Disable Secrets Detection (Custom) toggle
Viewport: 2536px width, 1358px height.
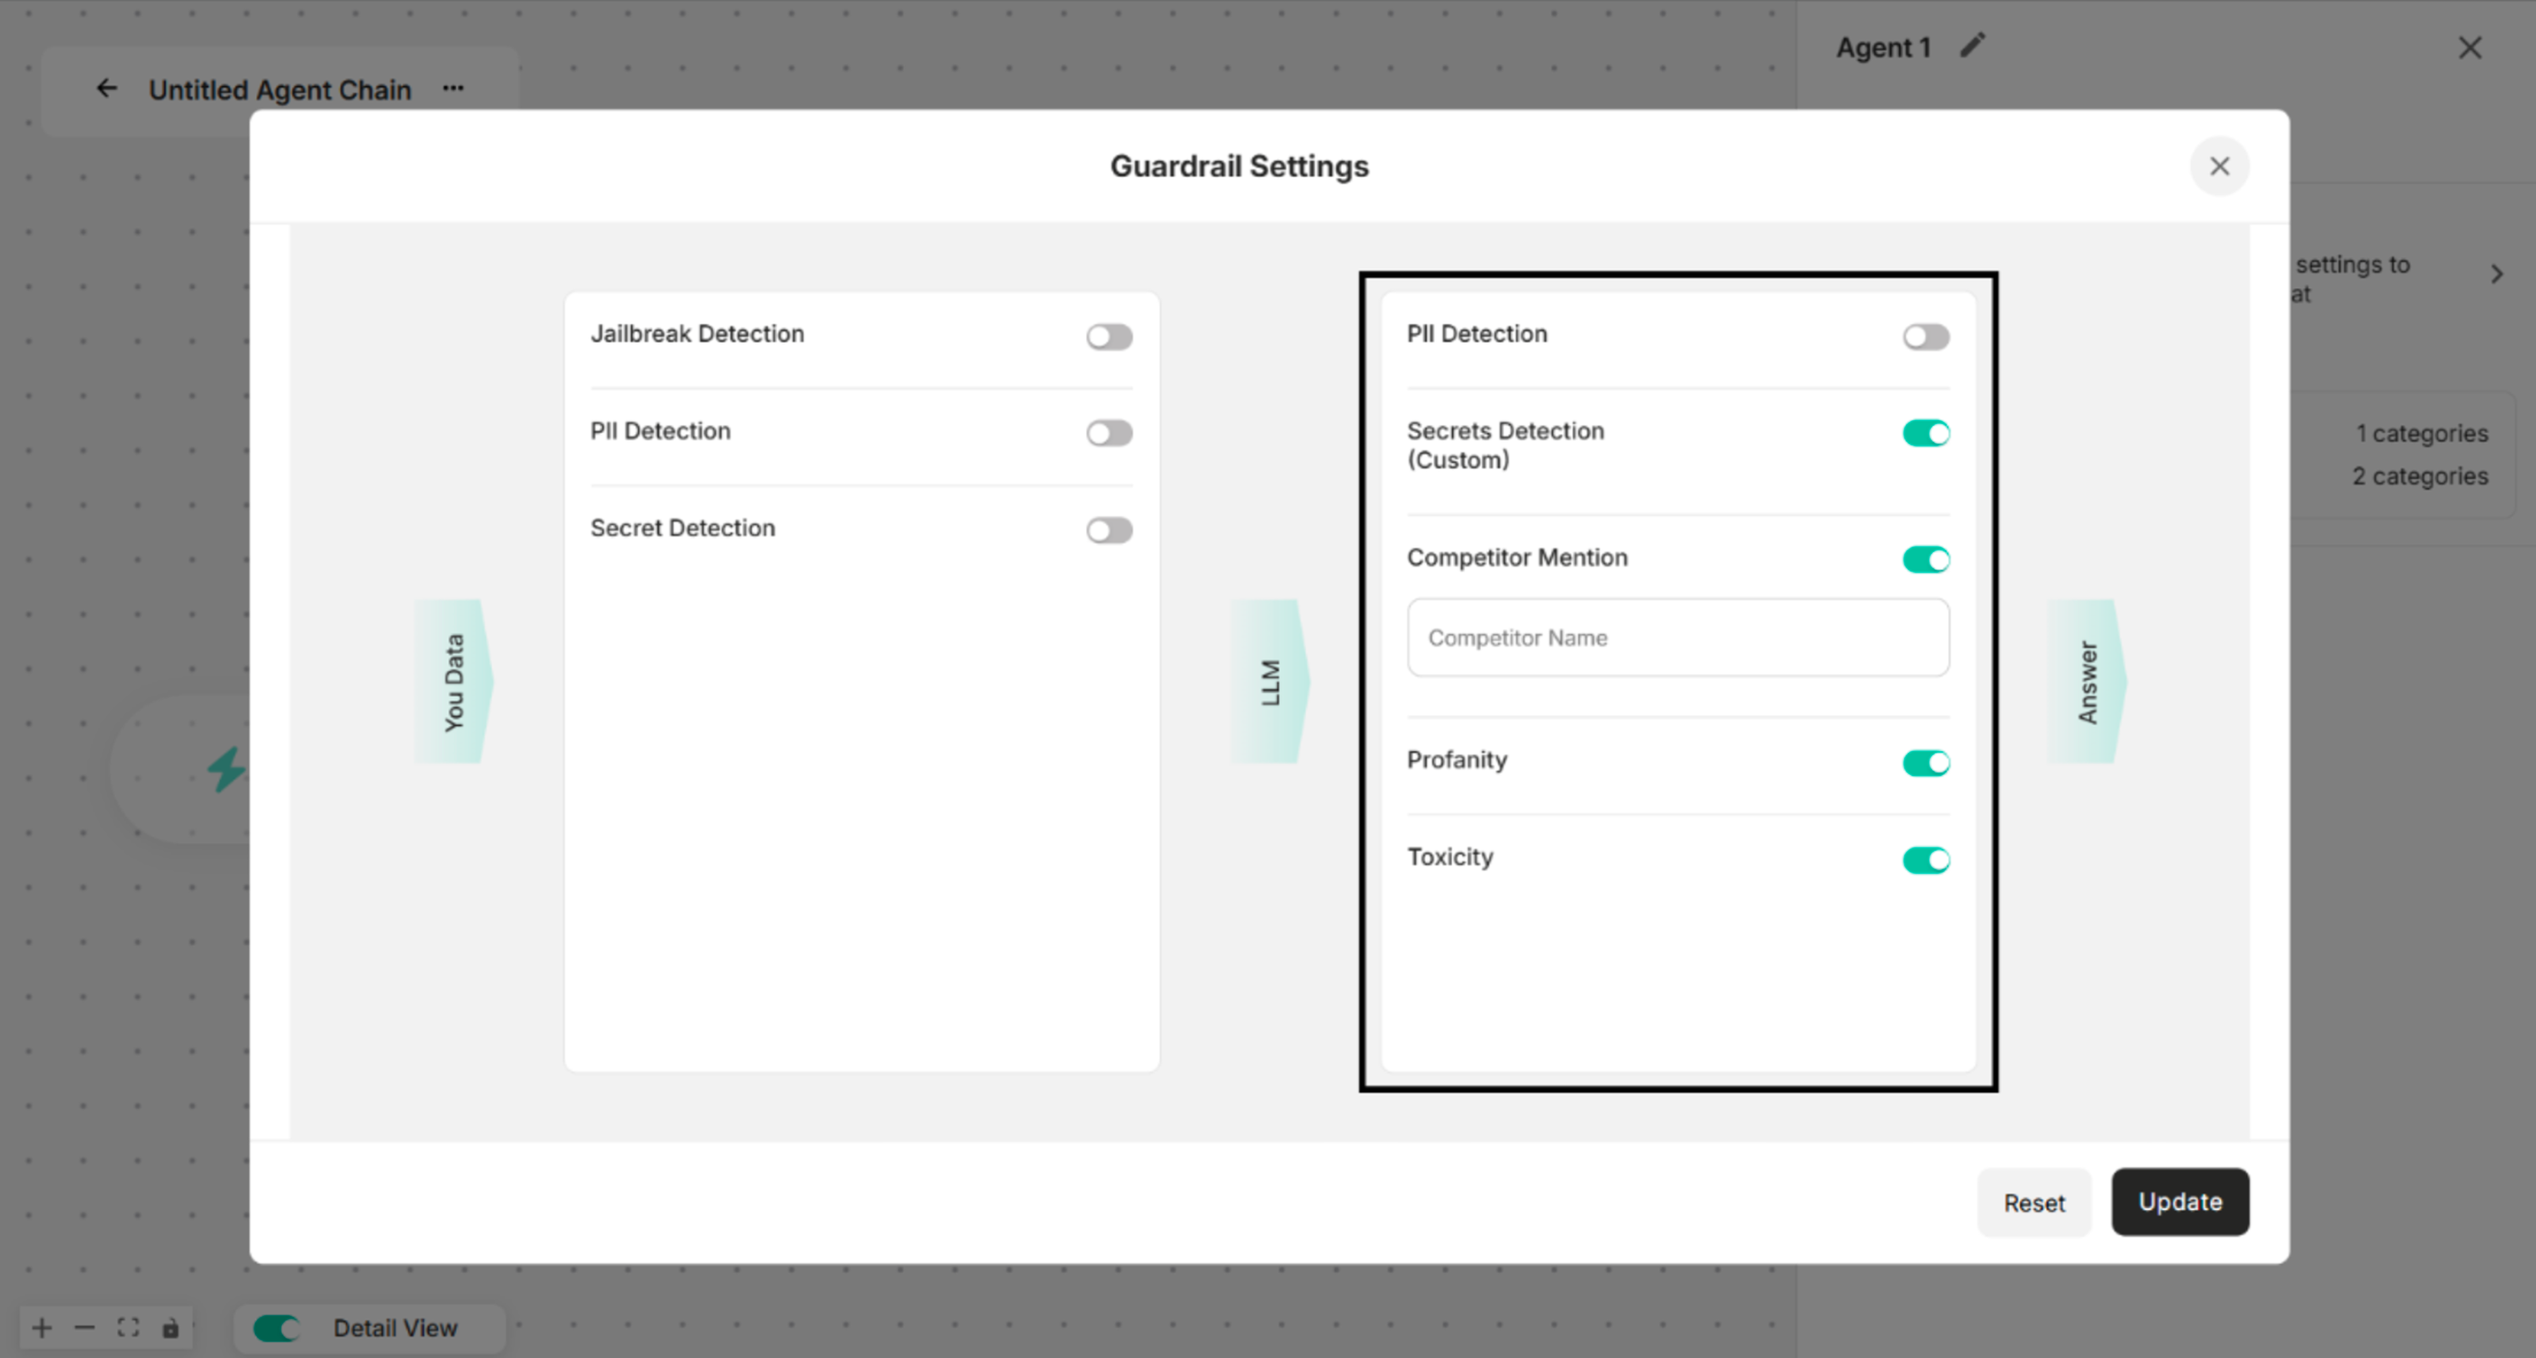[1926, 433]
